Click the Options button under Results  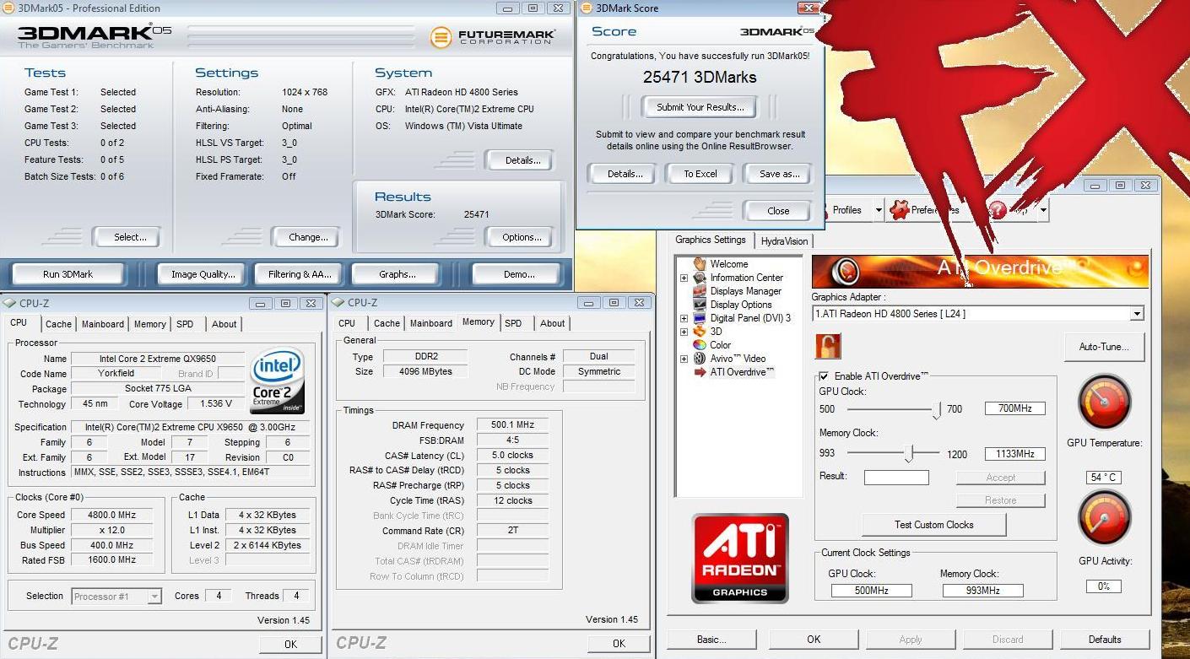(522, 237)
